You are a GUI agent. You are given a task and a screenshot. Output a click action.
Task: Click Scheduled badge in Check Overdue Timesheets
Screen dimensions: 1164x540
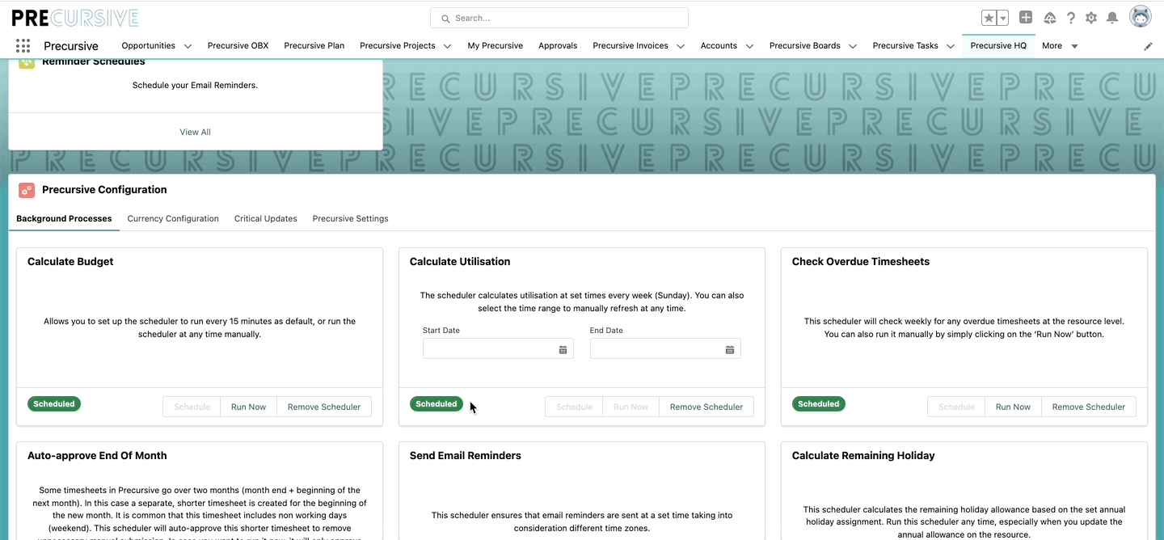[x=819, y=403]
